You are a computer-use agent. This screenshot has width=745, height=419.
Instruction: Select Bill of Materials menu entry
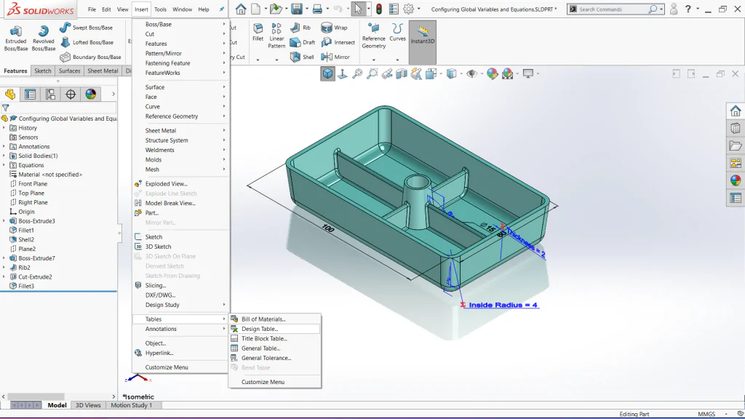(274, 319)
